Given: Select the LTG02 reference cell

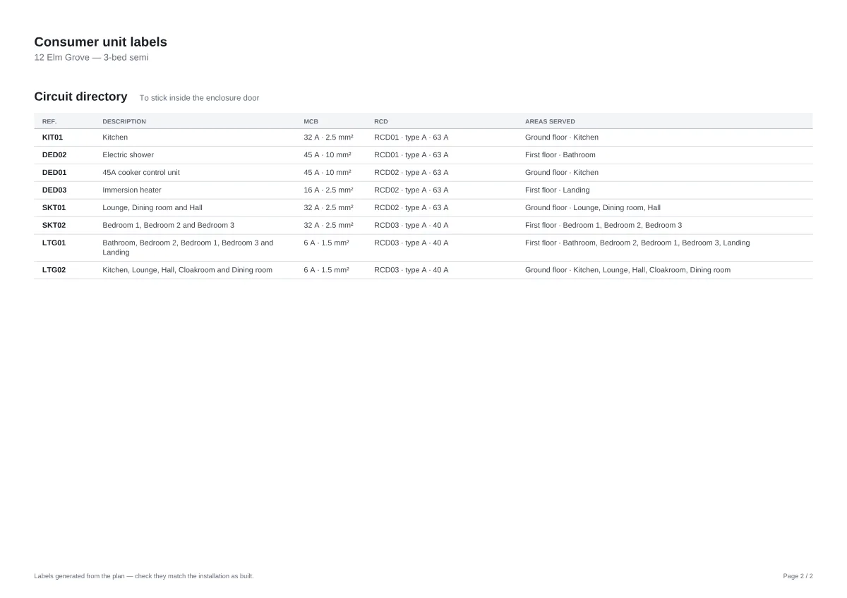Looking at the screenshot, I should 54,270.
